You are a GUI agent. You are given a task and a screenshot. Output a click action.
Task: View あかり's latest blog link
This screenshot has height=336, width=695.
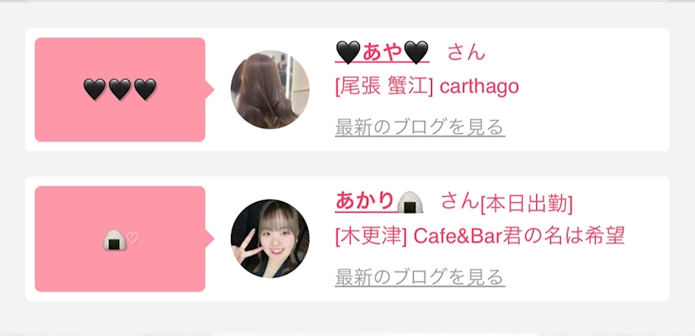(419, 277)
